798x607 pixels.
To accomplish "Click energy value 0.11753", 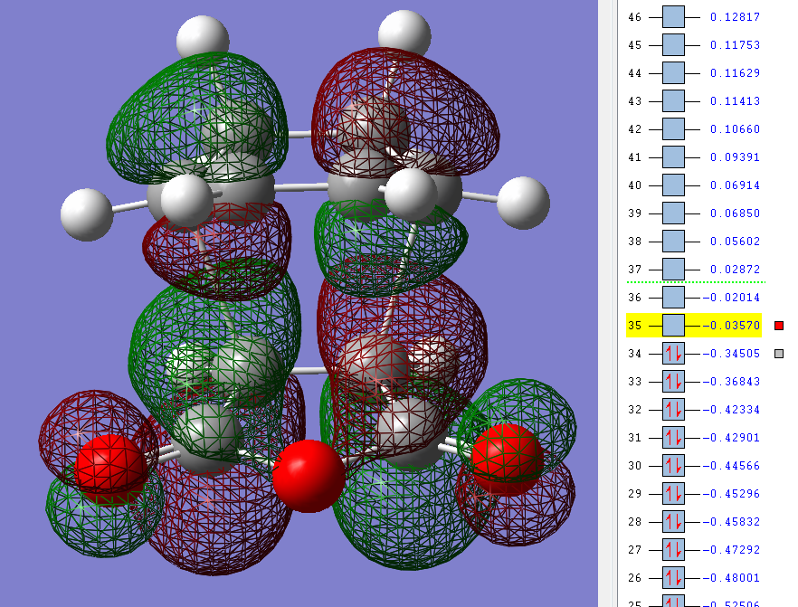I will [x=735, y=45].
